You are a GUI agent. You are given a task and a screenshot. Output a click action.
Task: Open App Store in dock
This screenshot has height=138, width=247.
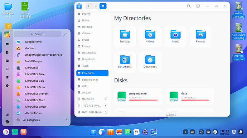coord(110,132)
